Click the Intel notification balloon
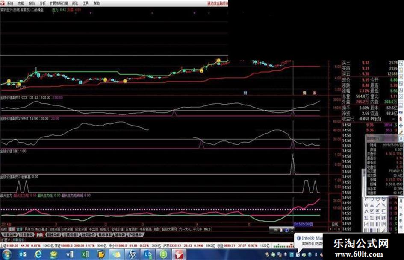The image size is (404, 260). click(308, 240)
